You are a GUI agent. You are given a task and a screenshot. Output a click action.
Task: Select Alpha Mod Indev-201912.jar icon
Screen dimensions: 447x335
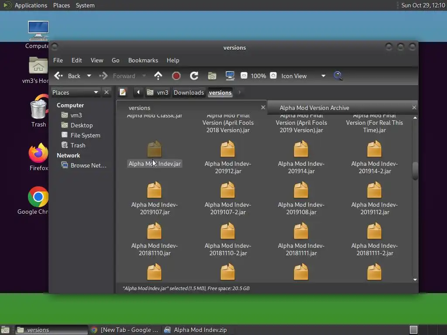pyautogui.click(x=228, y=149)
